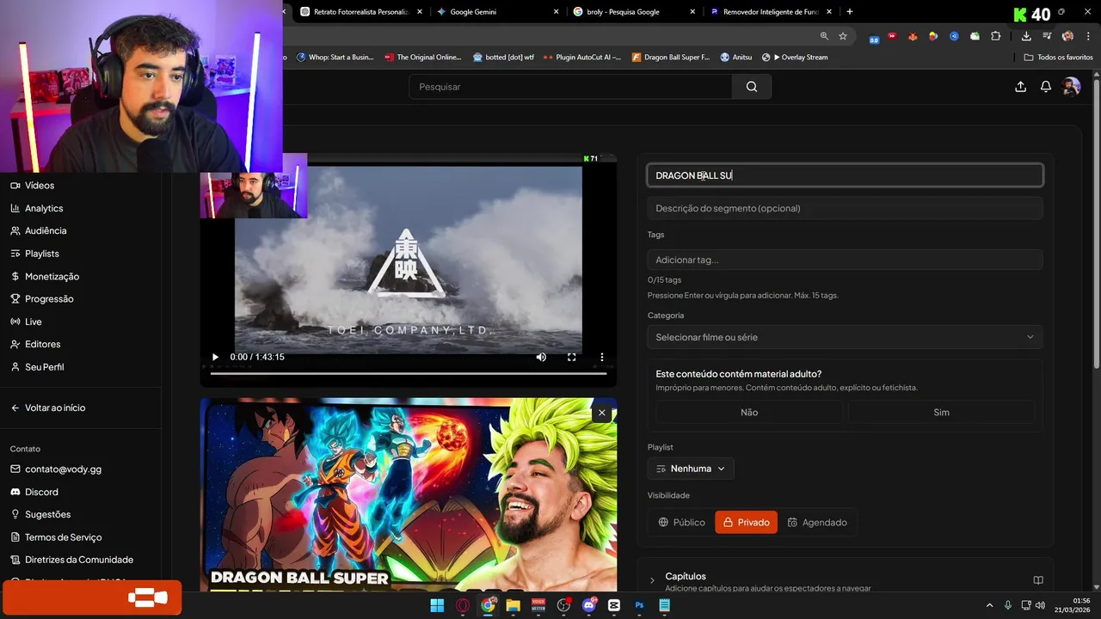The height and width of the screenshot is (619, 1101).
Task: Click the Adicionar tag input
Action: tap(845, 260)
